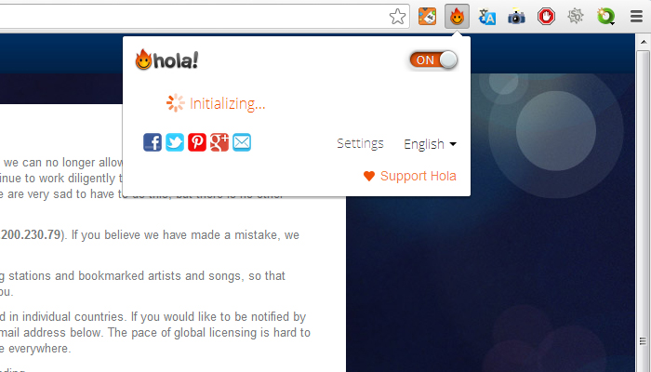
Task: Toggle the Hola ON switch off
Action: click(433, 60)
